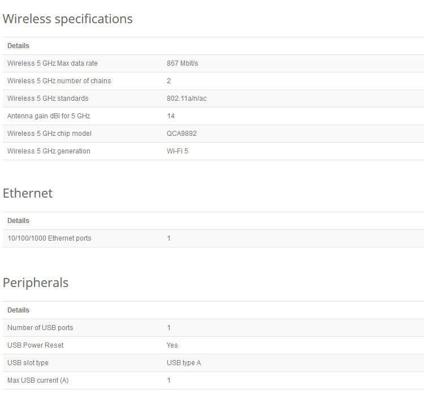Viewport: 424px width, 398px height.
Task: Click the Peripherals section heading
Action: (36, 283)
